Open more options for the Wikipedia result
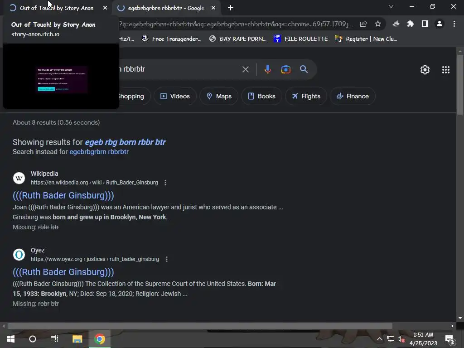 click(x=165, y=183)
